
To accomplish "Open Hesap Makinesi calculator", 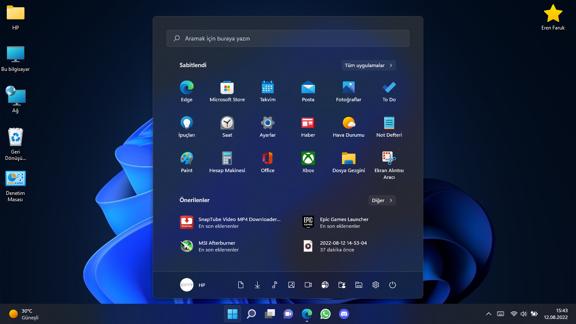I will coord(227,162).
